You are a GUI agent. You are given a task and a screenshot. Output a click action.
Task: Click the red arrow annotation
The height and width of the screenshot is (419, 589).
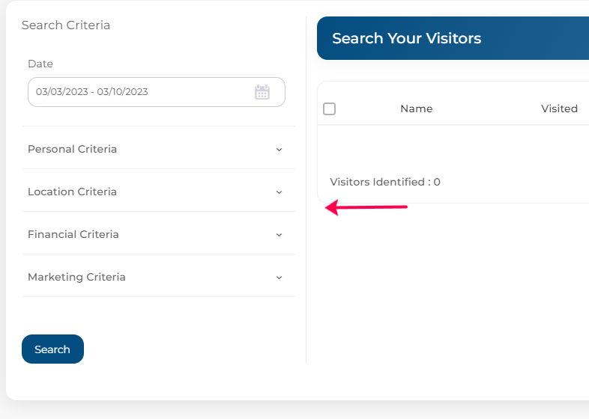(366, 207)
